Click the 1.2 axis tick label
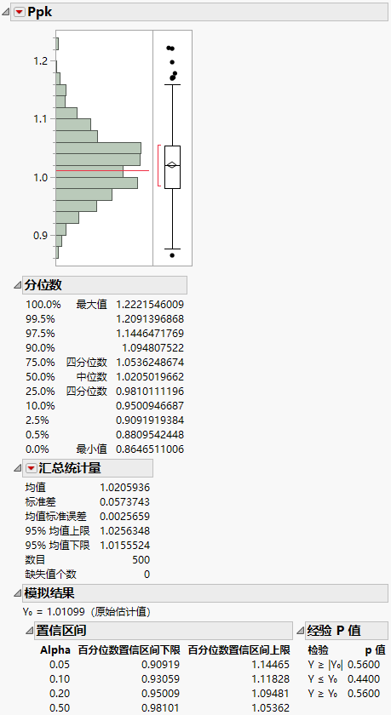 coord(41,61)
